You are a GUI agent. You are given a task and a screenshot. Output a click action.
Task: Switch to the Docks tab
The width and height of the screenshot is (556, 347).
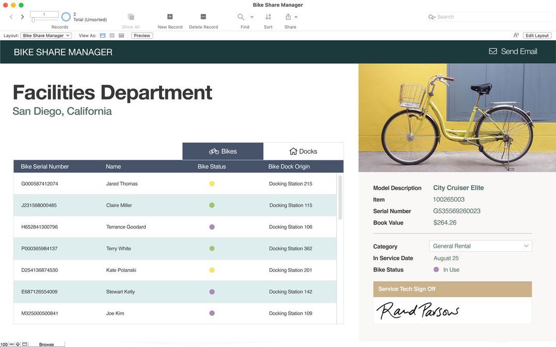coord(303,151)
